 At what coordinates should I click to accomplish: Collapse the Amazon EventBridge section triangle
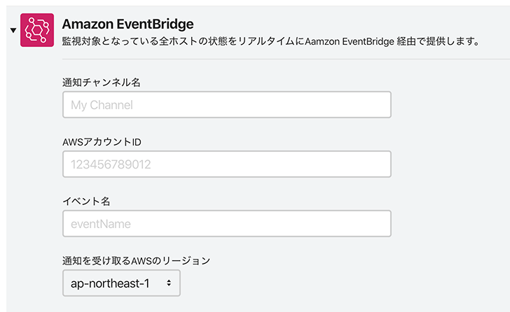coord(13,30)
